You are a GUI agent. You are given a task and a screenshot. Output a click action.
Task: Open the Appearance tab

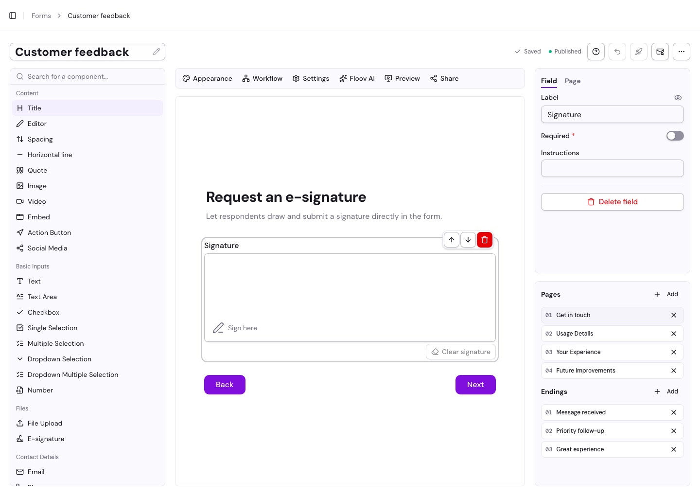coord(207,78)
